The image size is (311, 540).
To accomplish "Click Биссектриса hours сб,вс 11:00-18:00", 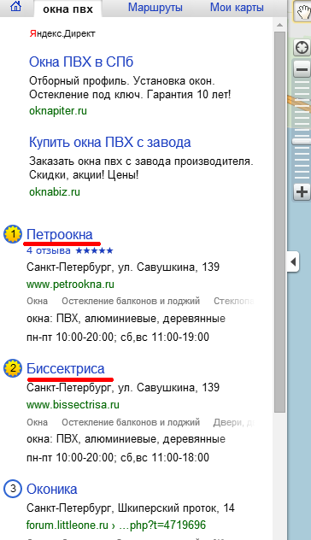I will click(165, 458).
